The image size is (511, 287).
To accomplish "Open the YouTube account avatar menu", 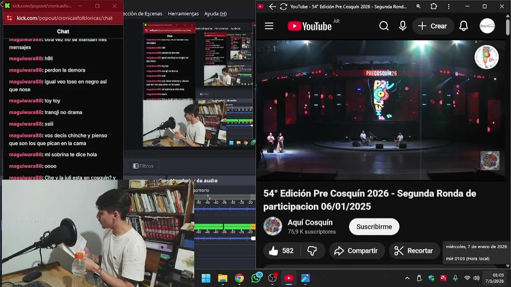I will point(487,26).
